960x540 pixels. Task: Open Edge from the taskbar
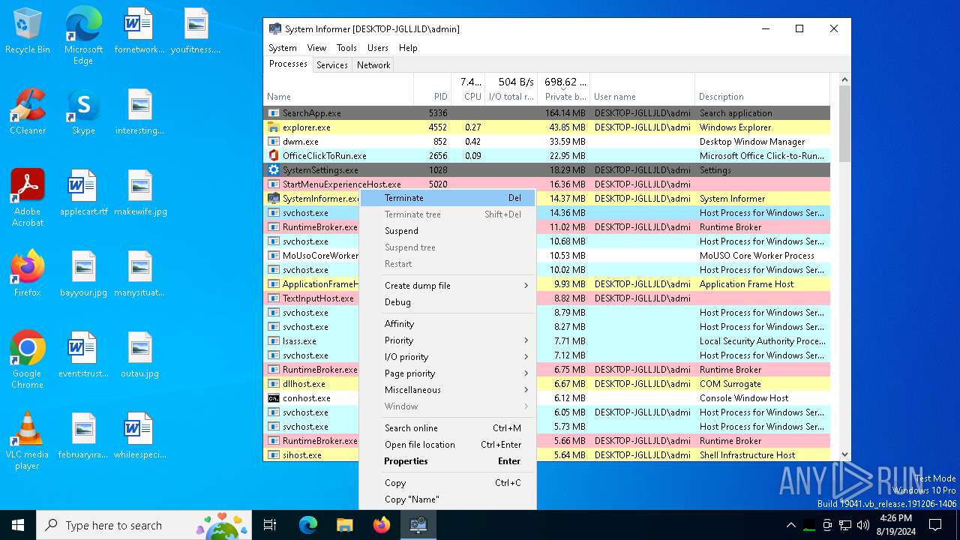coord(308,526)
